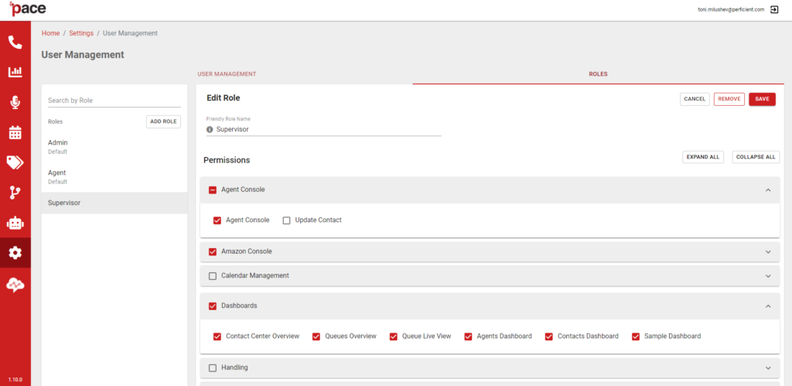Viewport: 792px width, 386px height.
Task: Uncheck Contact Center Overview checkbox
Action: (217, 336)
